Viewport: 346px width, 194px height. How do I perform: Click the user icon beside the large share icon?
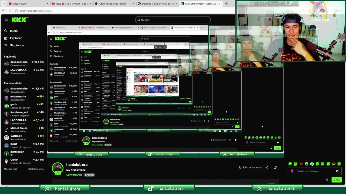[275, 167]
